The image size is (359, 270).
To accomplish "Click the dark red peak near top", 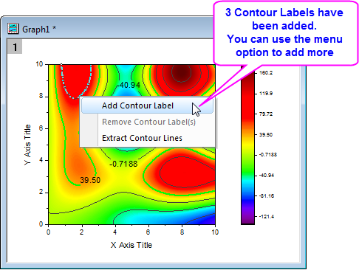I will click(182, 73).
